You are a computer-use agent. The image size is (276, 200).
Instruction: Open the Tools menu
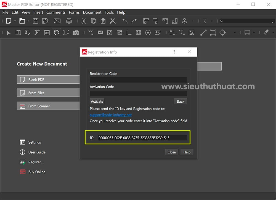pyautogui.click(x=109, y=12)
